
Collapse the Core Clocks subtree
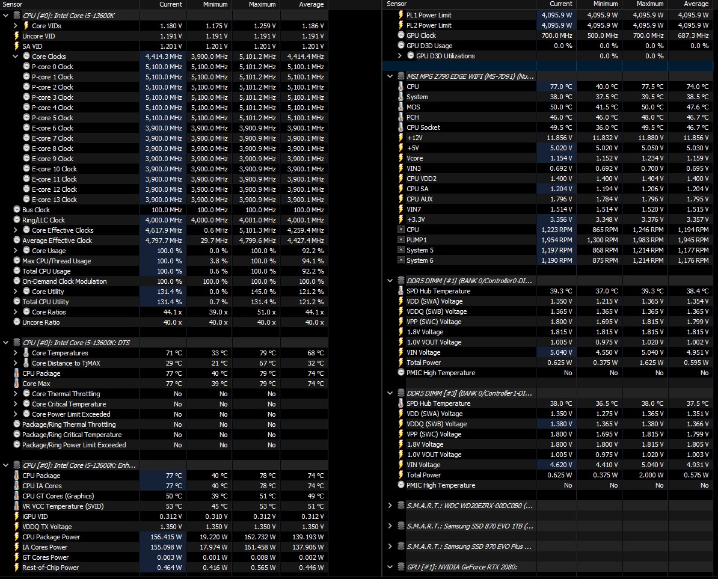[x=16, y=57]
